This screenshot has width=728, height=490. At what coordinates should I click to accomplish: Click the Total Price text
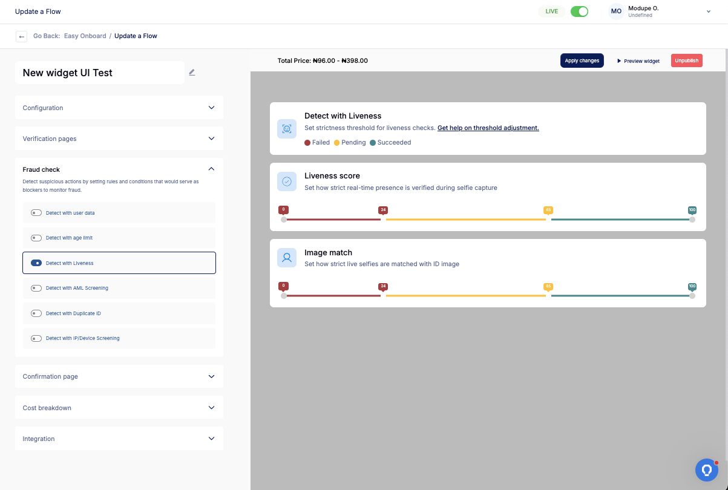tap(323, 60)
